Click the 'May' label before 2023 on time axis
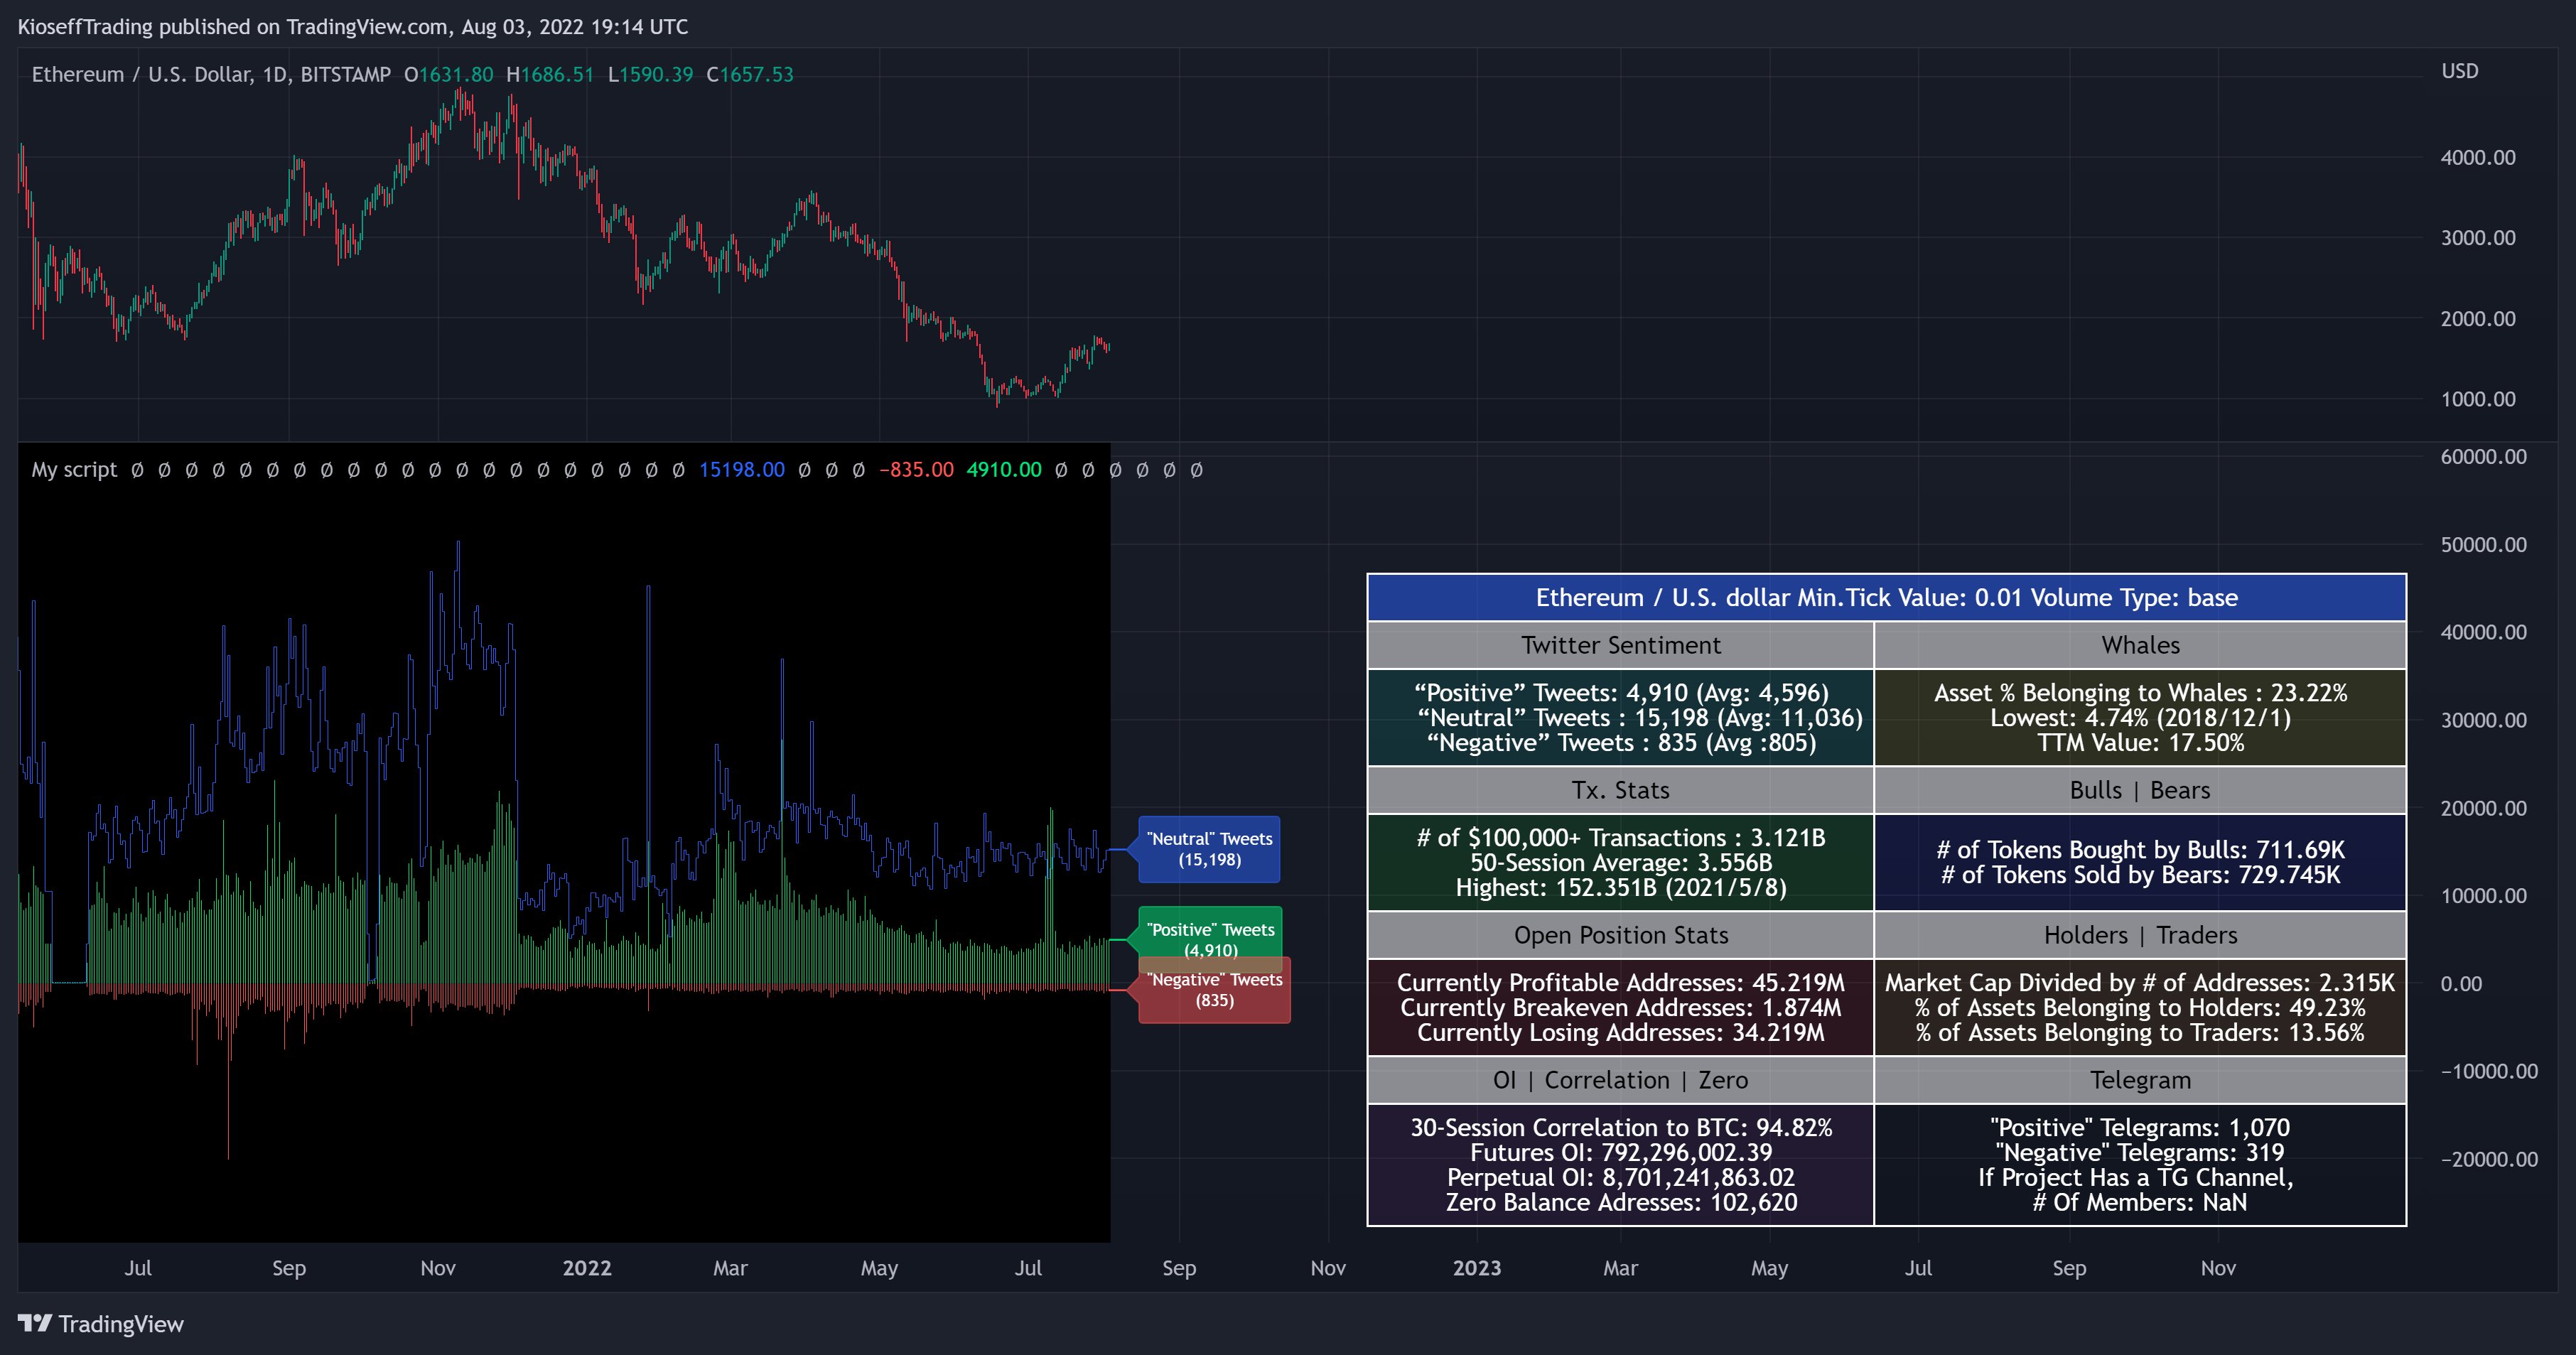This screenshot has width=2576, height=1355. click(x=880, y=1268)
